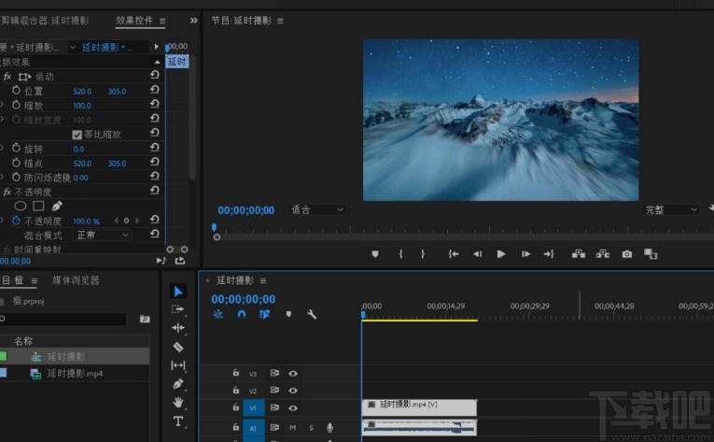The image size is (714, 442).
Task: Pick the Ripple Edit tool
Action: click(x=178, y=328)
